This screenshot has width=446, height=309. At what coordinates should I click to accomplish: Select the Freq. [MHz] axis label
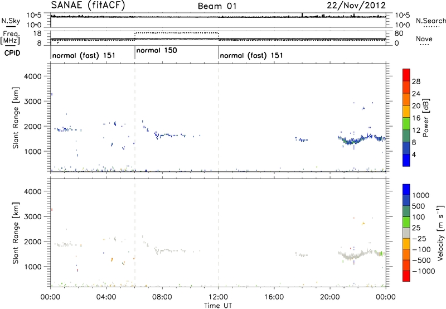[10, 38]
